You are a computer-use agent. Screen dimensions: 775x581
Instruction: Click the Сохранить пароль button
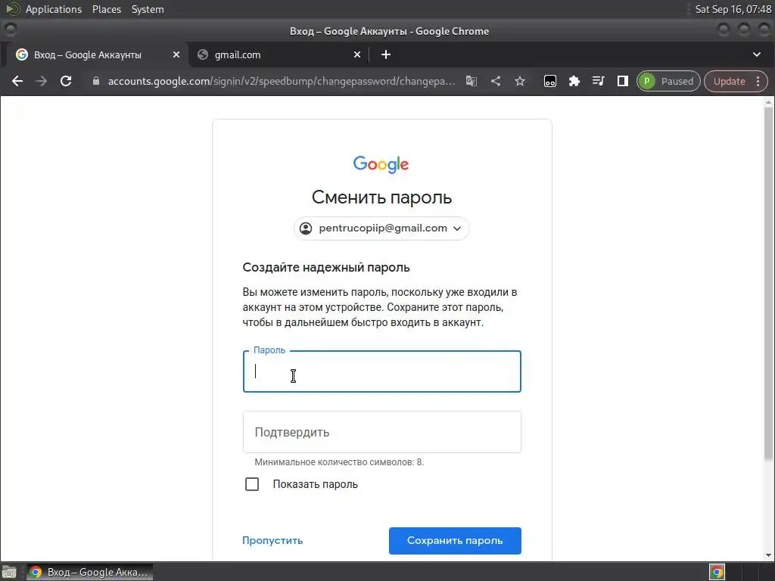click(455, 540)
